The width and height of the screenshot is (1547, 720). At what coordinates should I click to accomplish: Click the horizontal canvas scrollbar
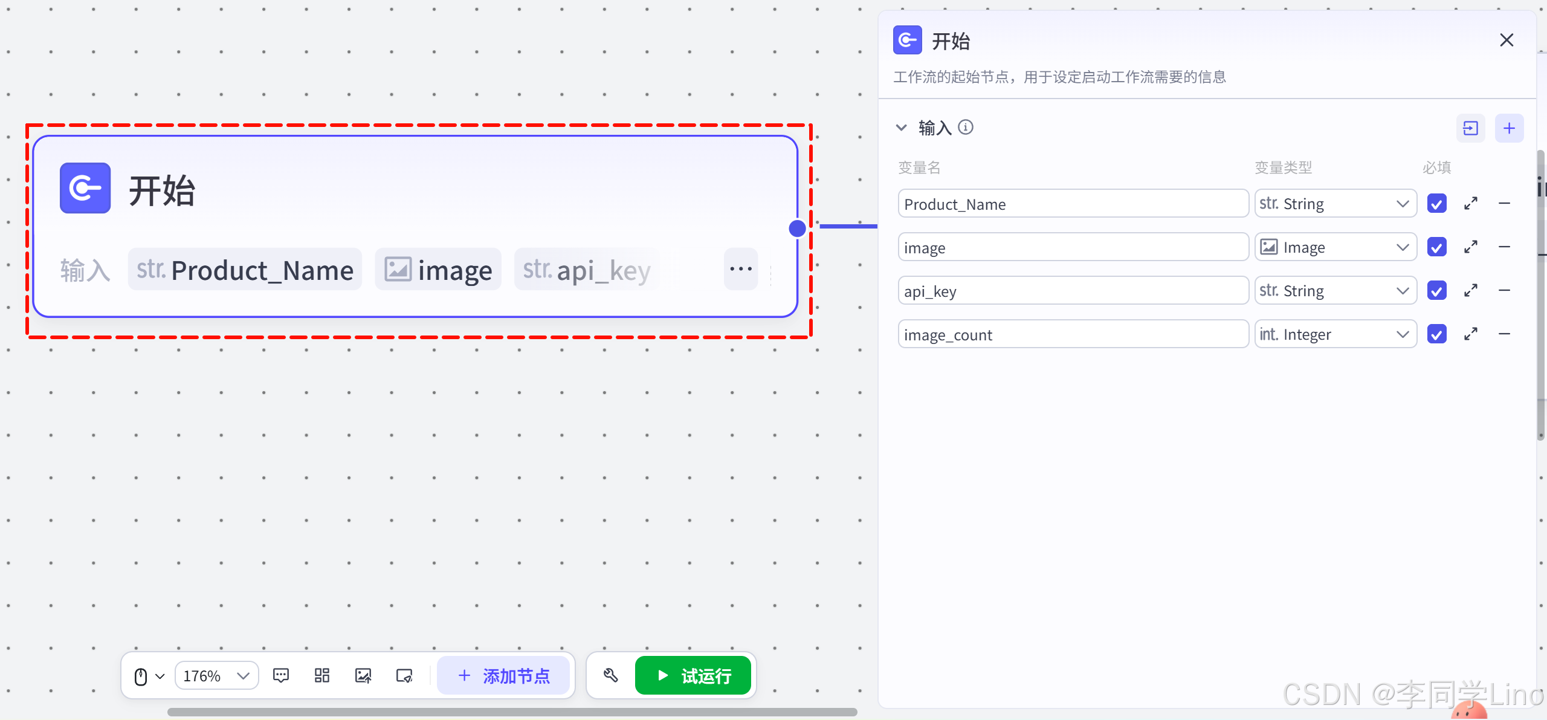click(x=512, y=712)
